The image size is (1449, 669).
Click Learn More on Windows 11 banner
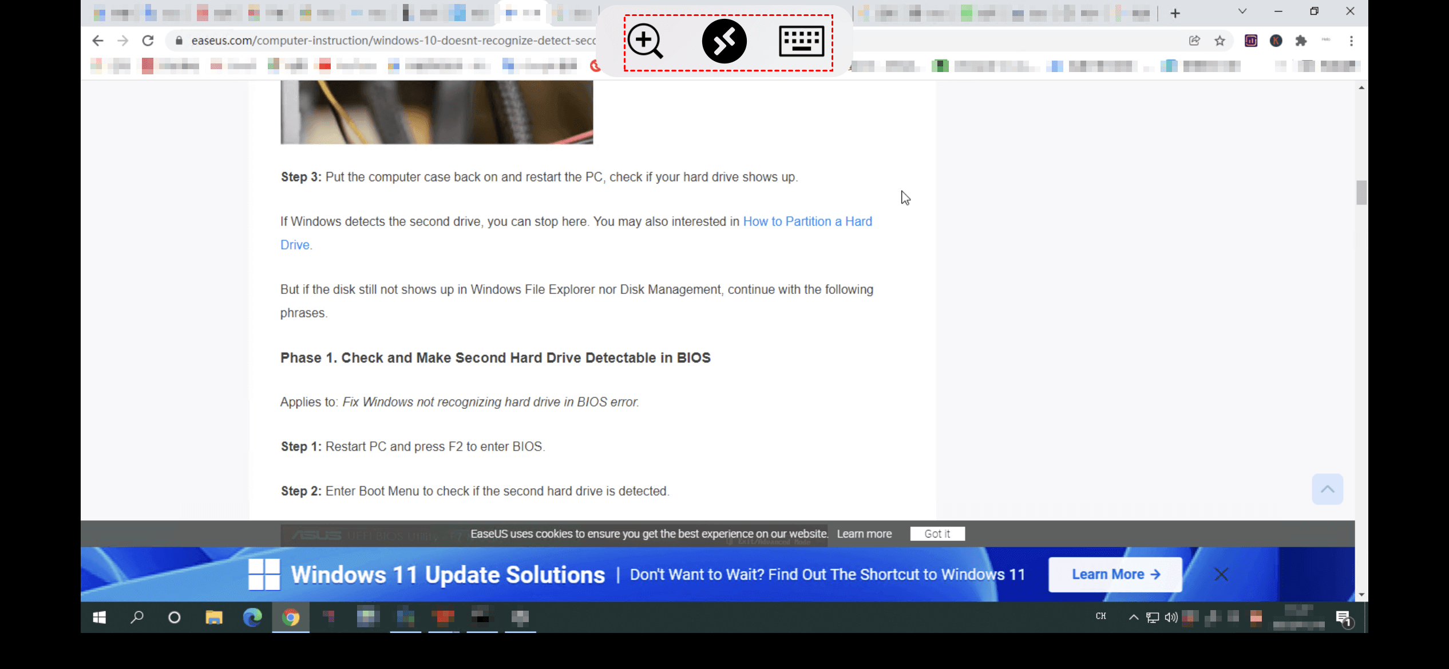pos(1115,574)
